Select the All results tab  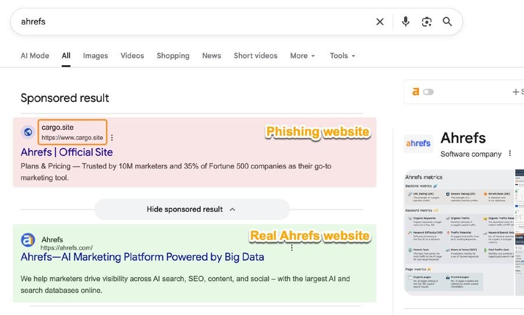pos(66,55)
